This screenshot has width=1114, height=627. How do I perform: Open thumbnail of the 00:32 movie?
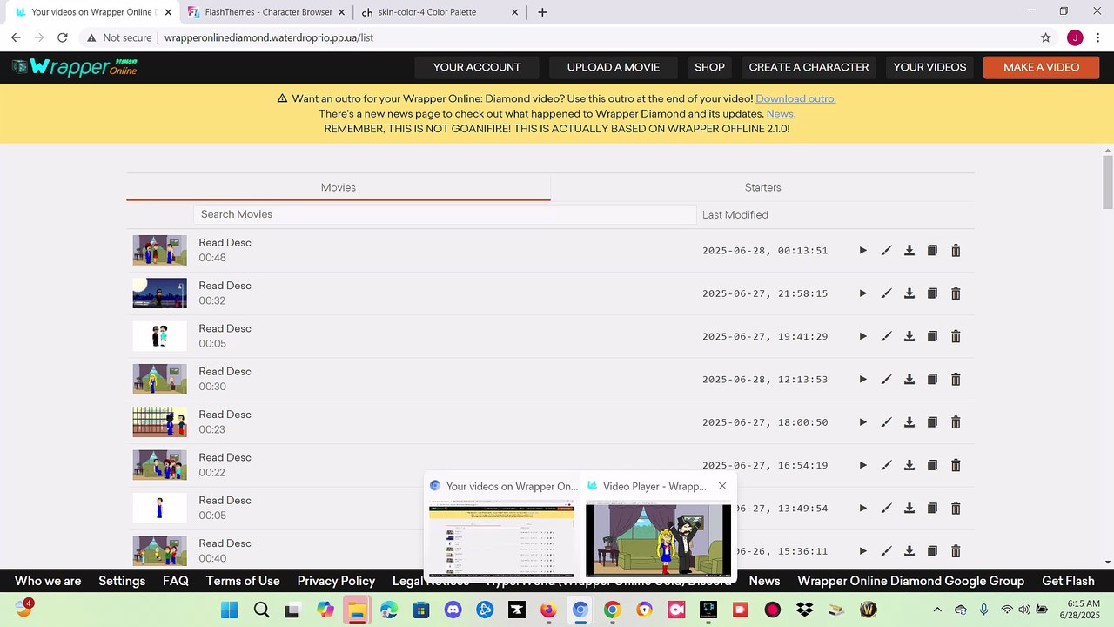click(159, 293)
